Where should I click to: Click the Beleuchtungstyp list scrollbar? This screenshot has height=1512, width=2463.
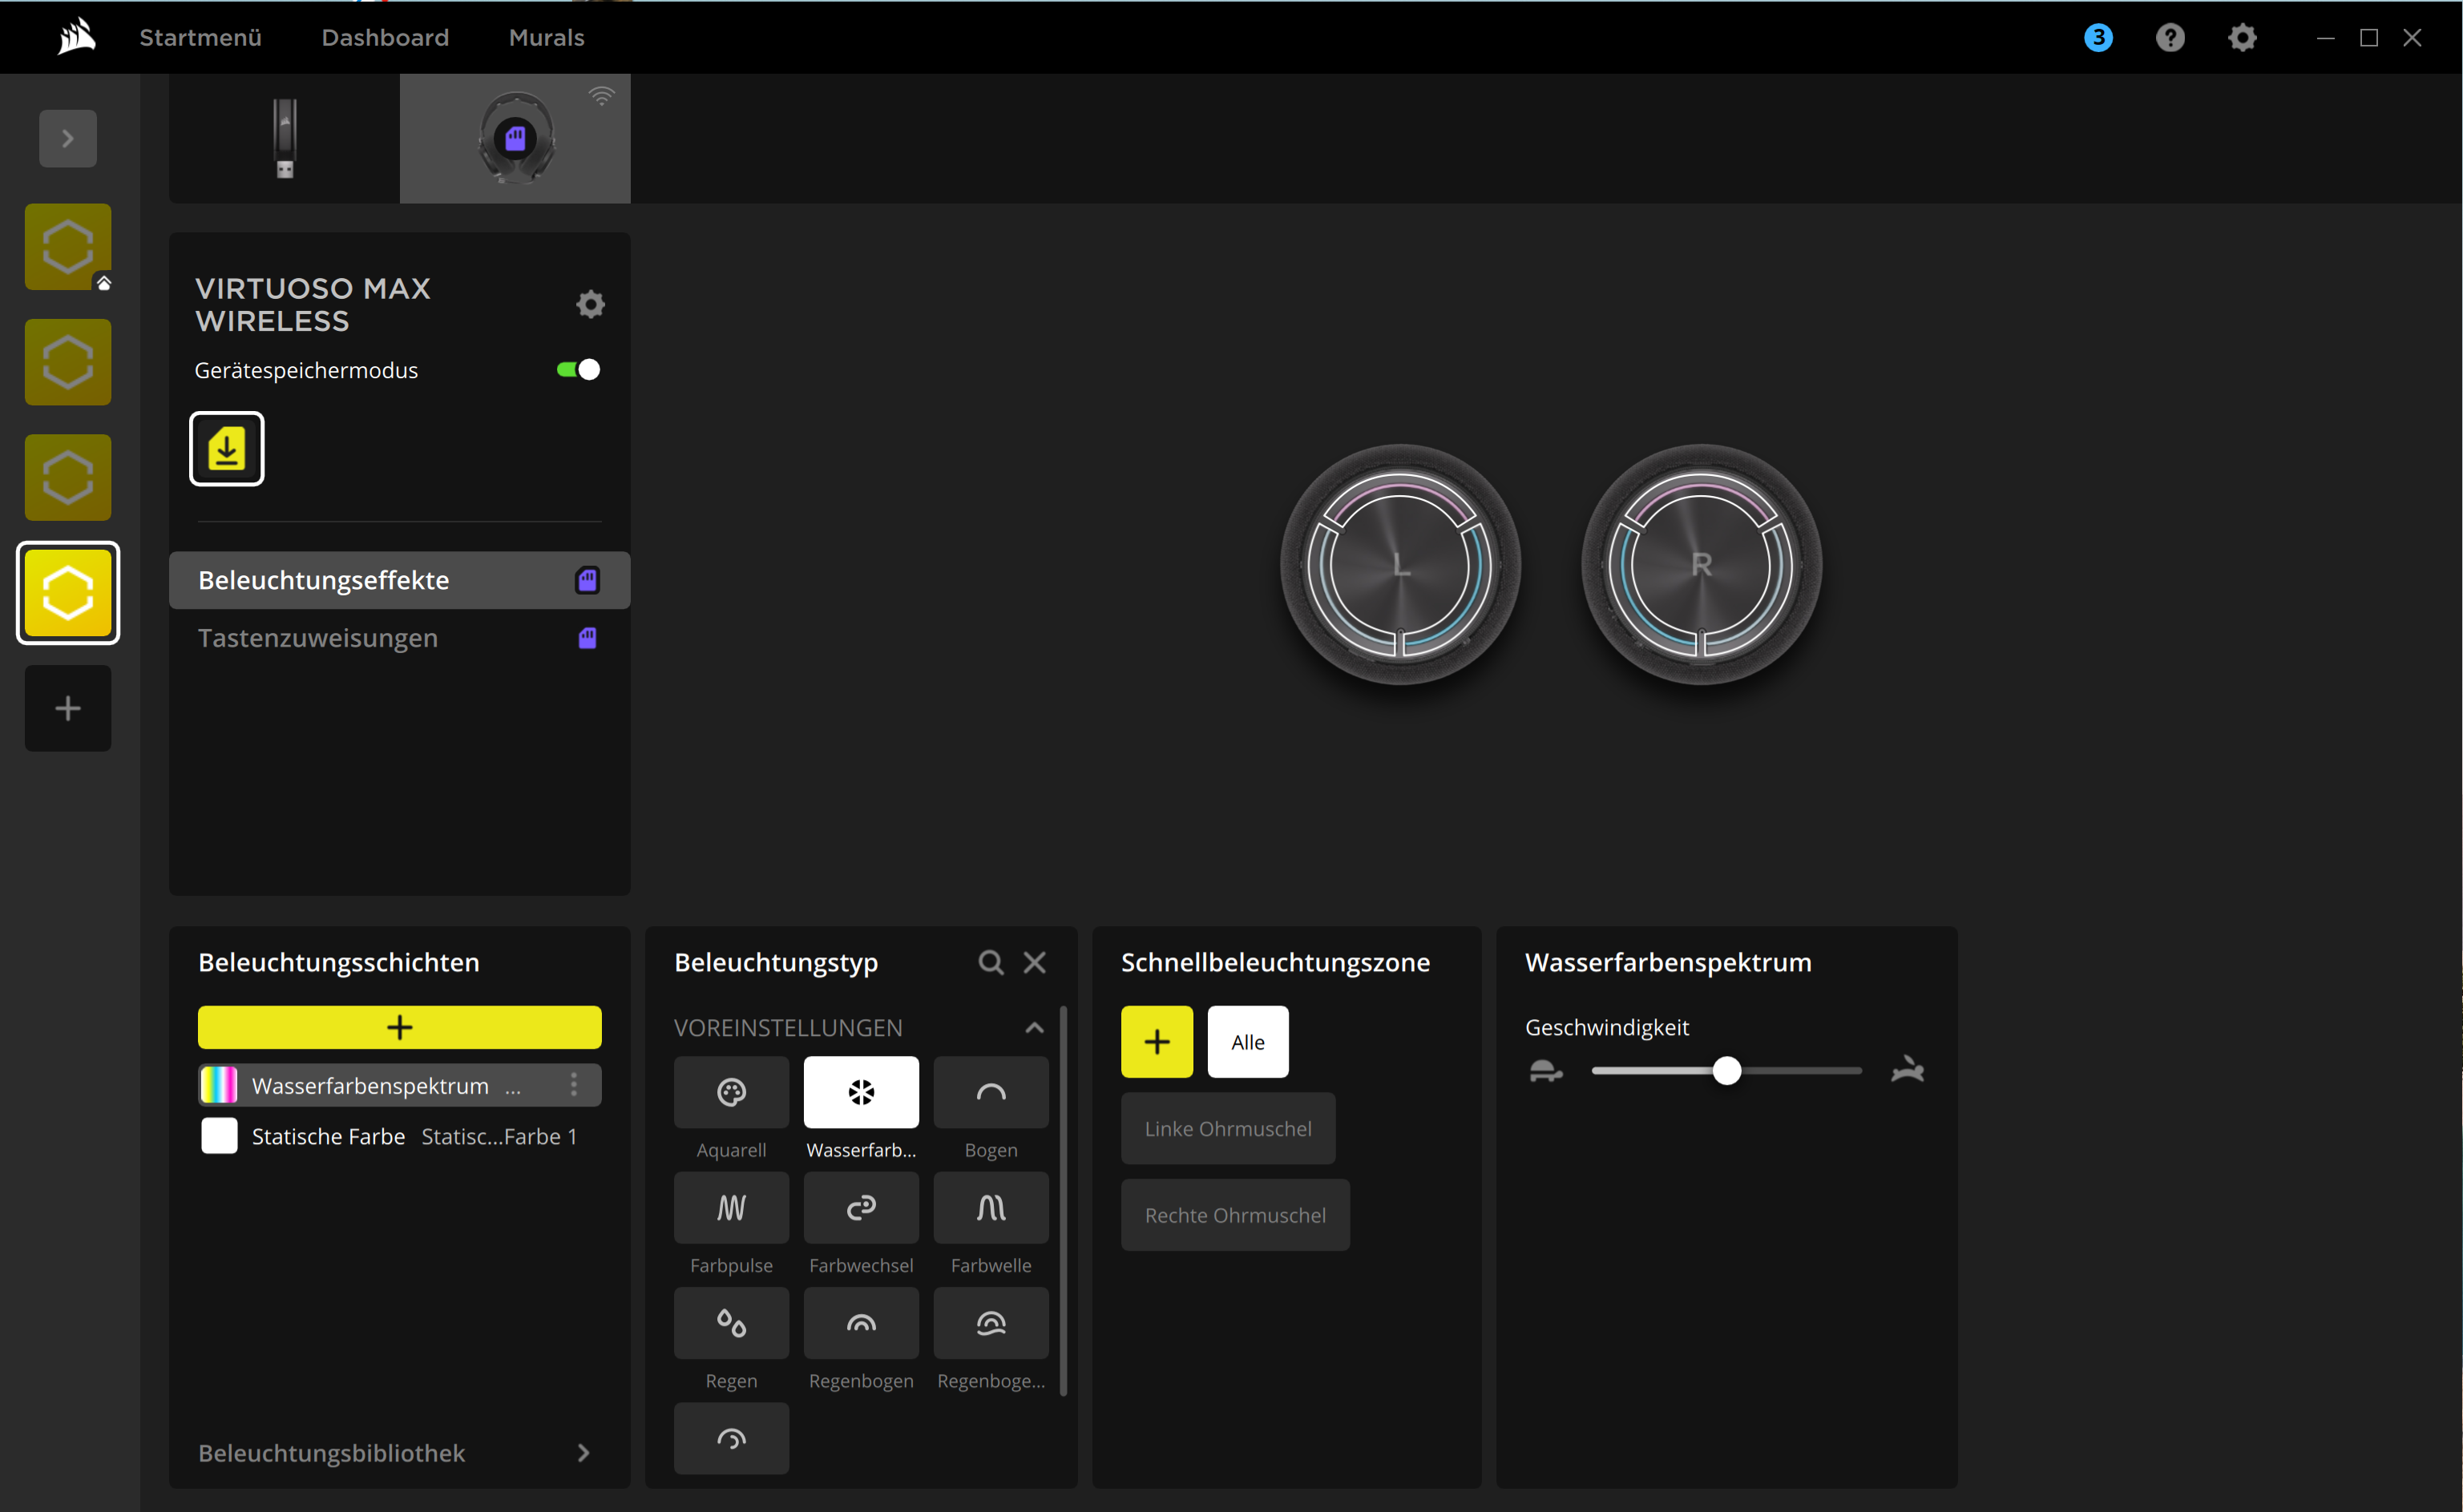pyautogui.click(x=1063, y=1200)
